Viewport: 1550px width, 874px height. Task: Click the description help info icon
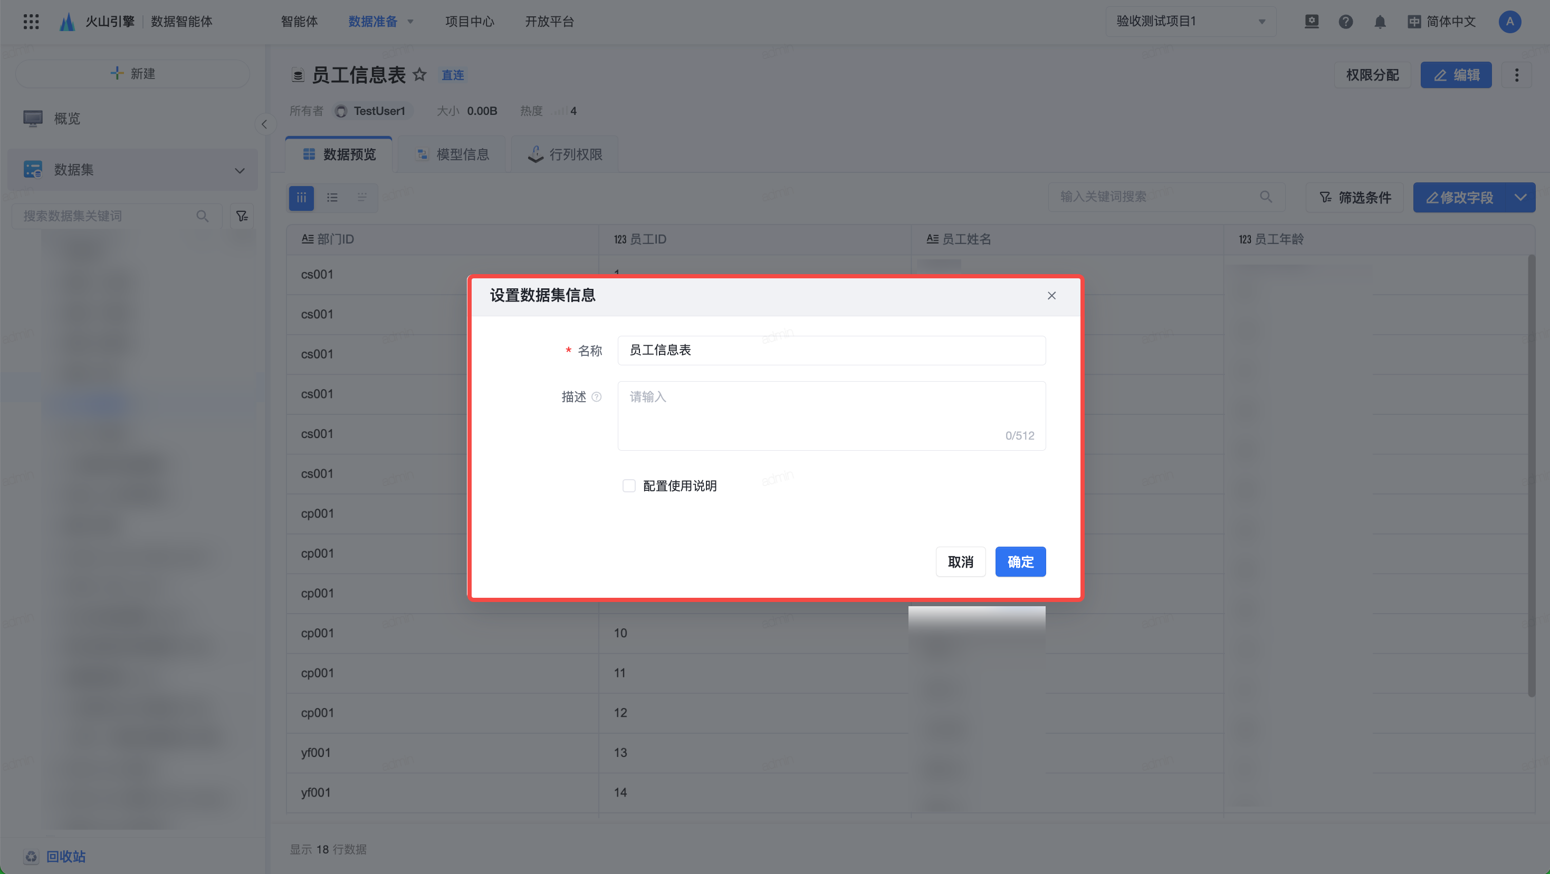click(x=596, y=397)
